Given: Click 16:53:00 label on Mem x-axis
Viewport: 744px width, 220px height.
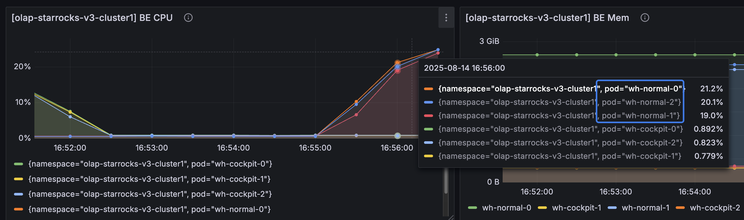Looking at the screenshot, I should pyautogui.click(x=615, y=192).
